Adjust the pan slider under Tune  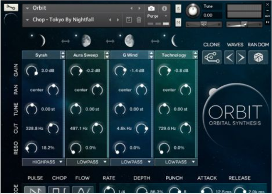tap(204, 25)
